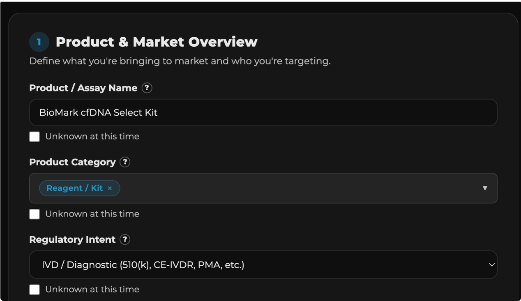Viewport: 521px width, 301px height.
Task: Check the Unknown box under Product / Assay Name
Action: (35, 137)
